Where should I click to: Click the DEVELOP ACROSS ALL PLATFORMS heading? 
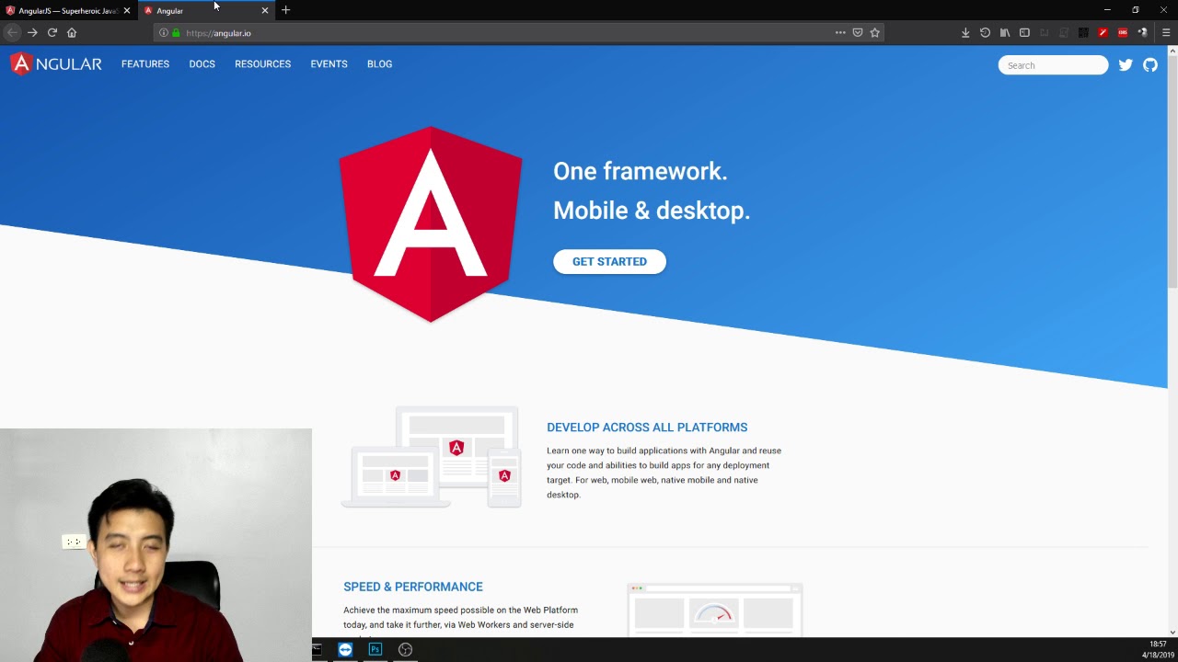pyautogui.click(x=647, y=428)
